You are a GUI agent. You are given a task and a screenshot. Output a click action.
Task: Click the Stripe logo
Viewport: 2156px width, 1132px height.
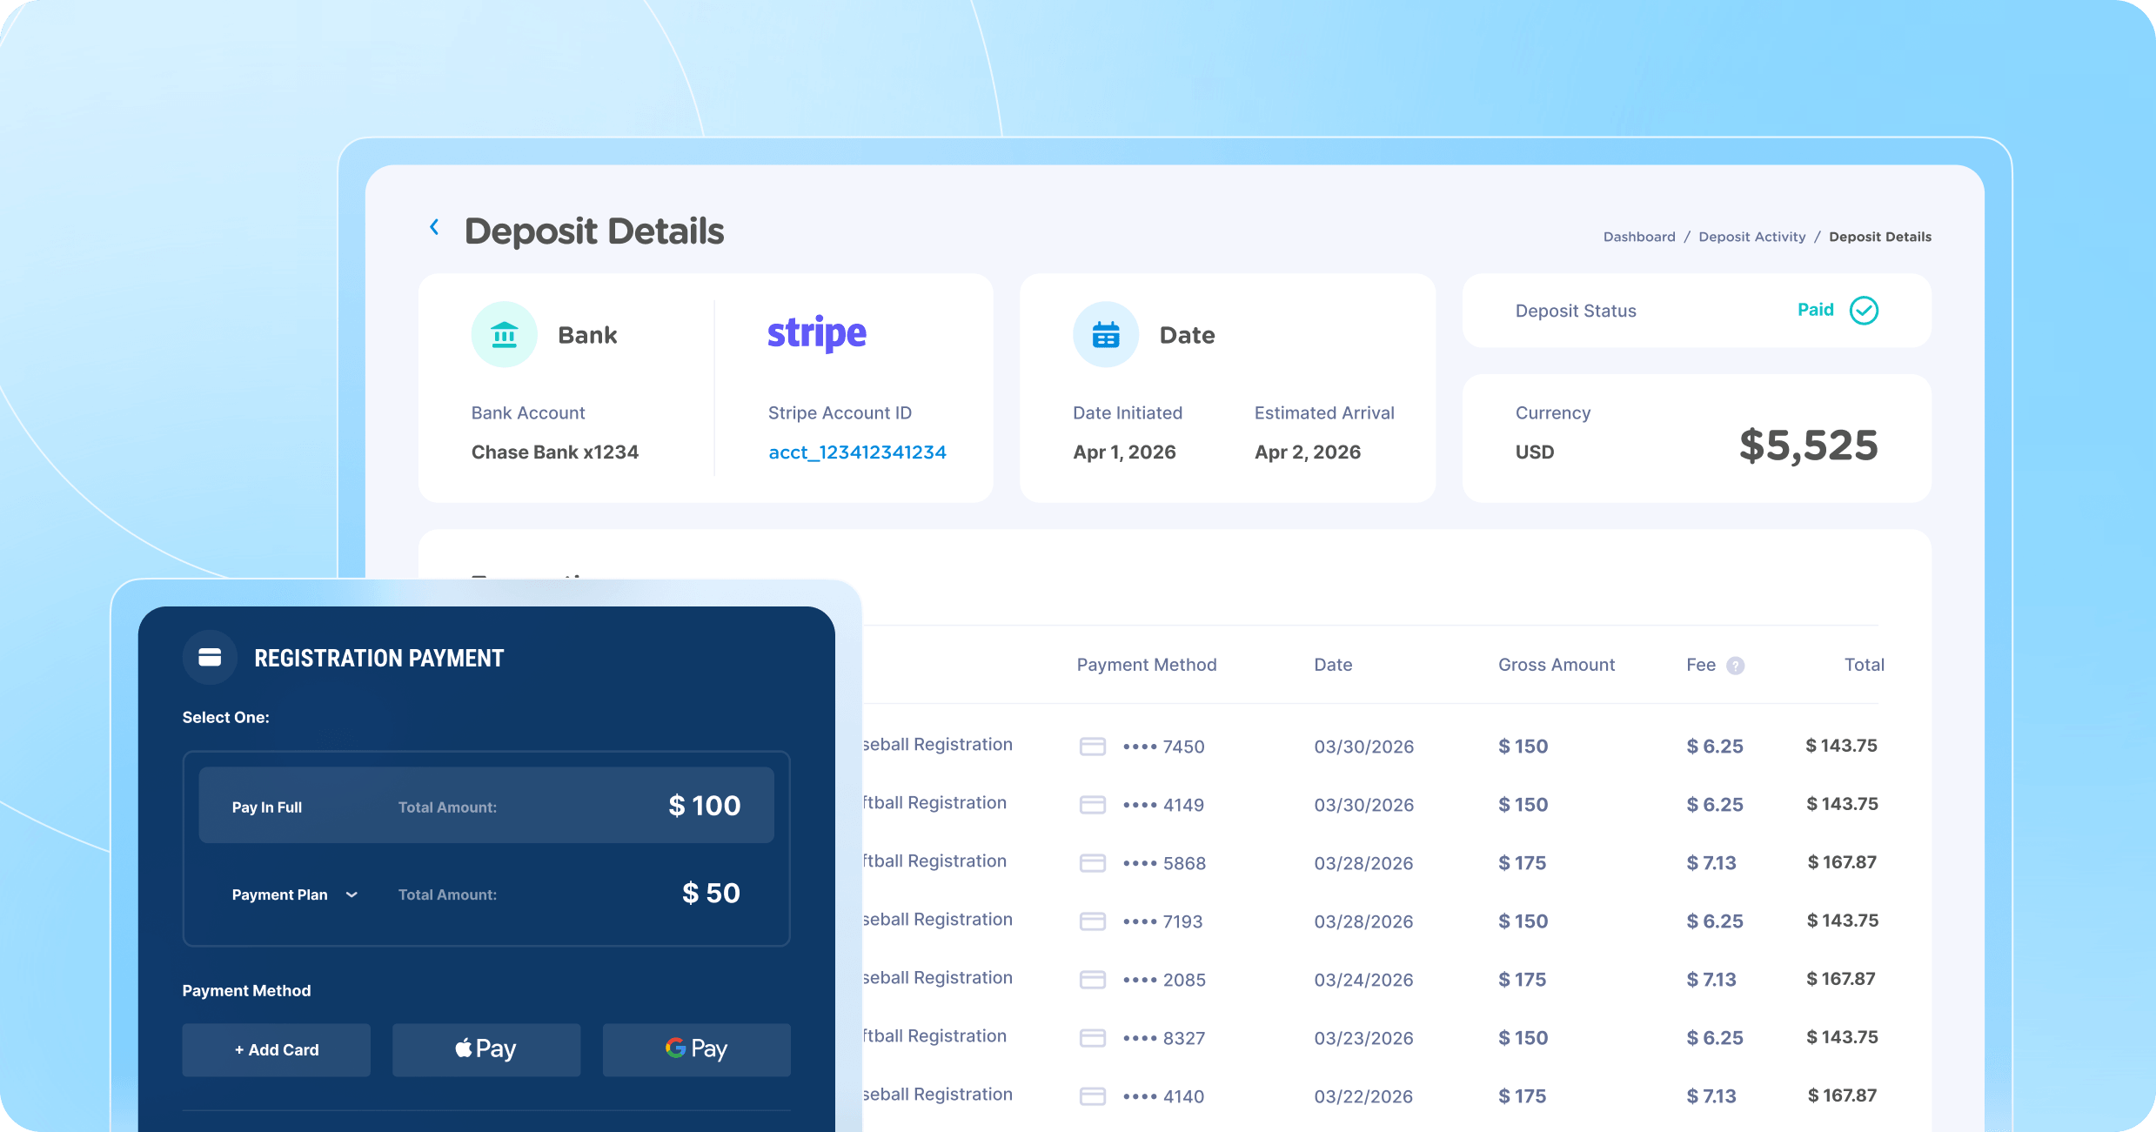tap(817, 334)
